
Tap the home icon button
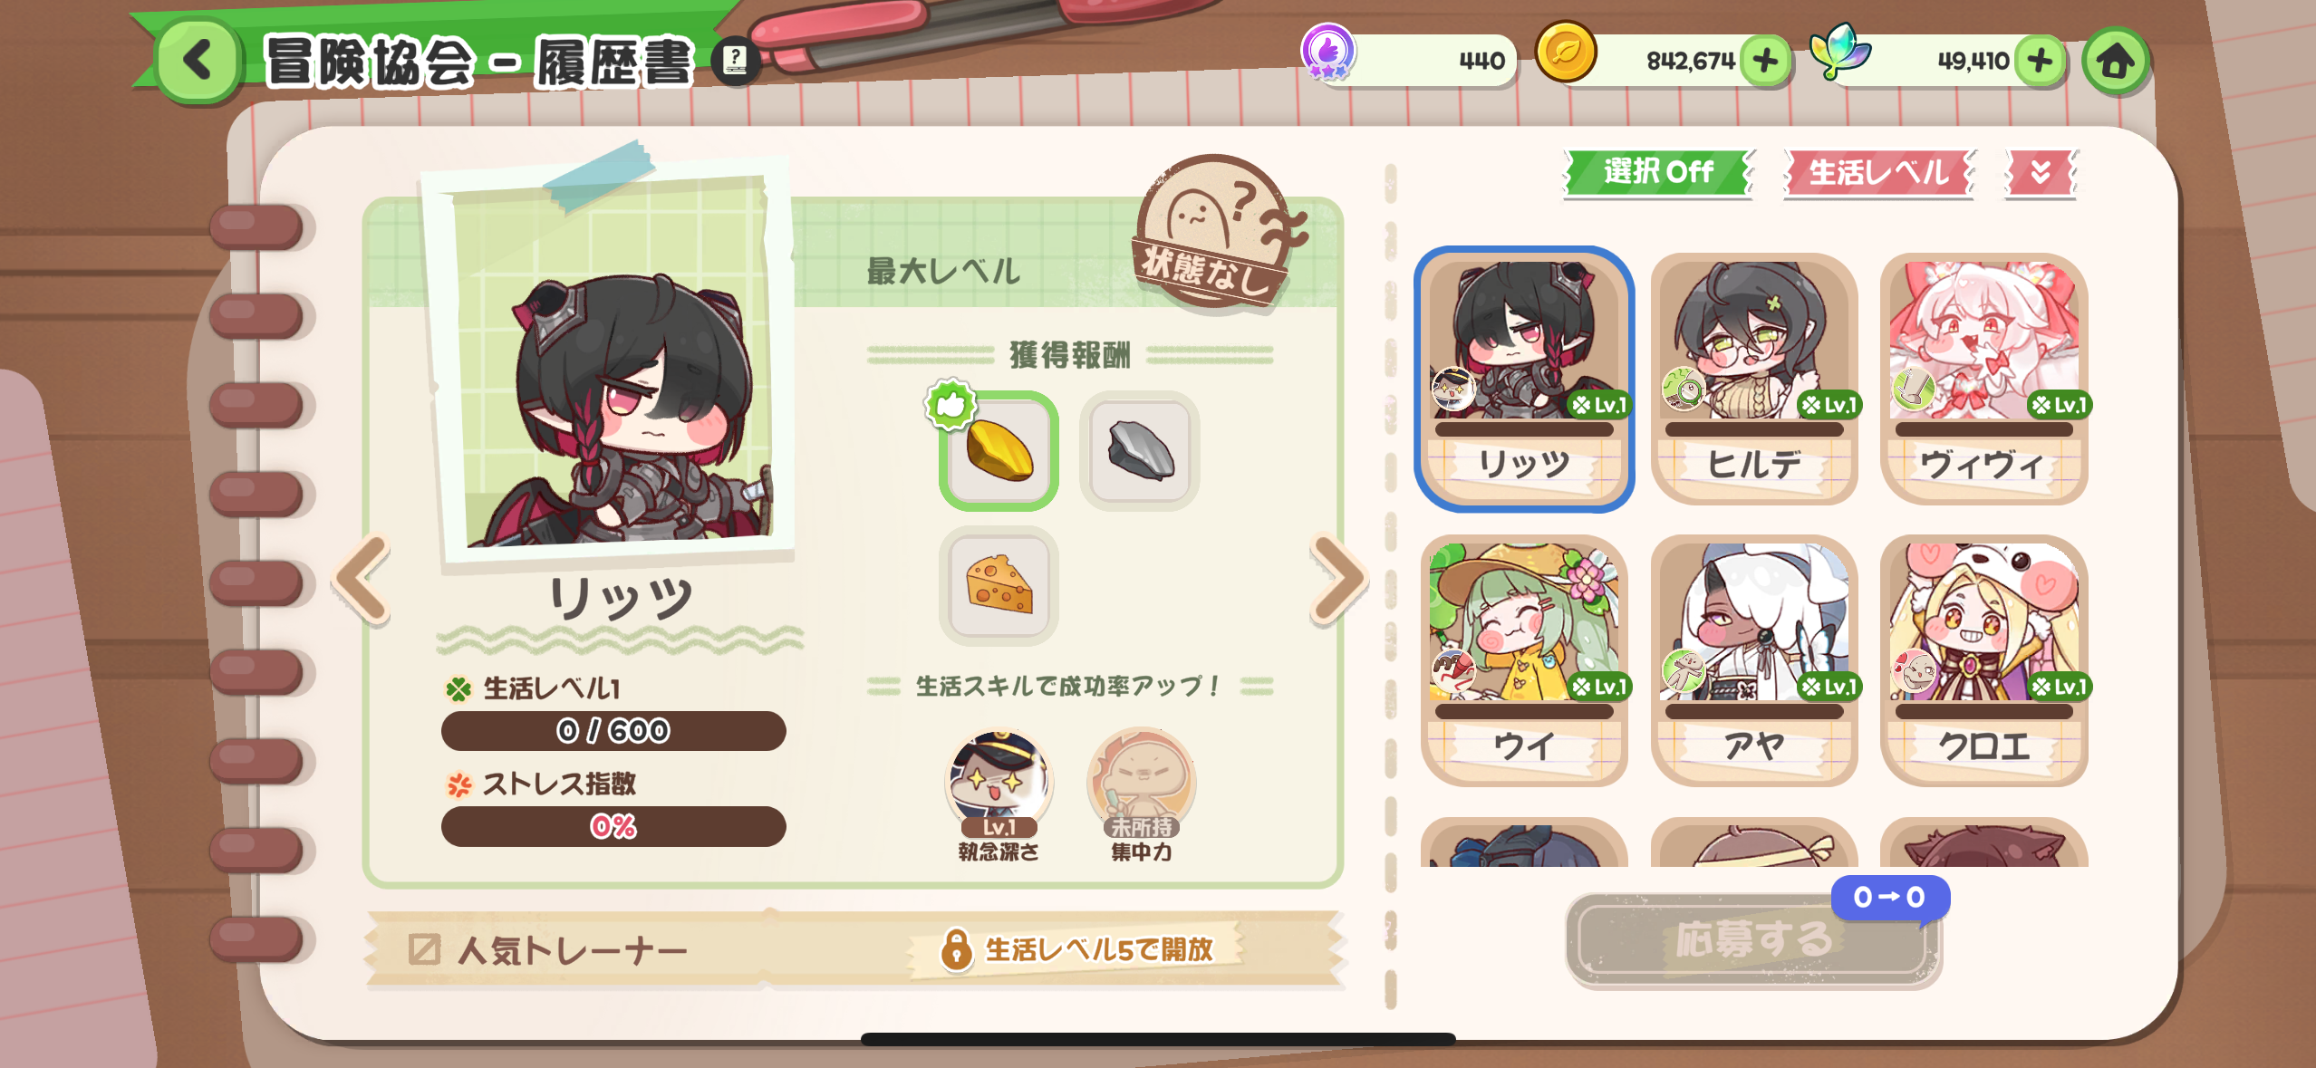tap(2115, 62)
